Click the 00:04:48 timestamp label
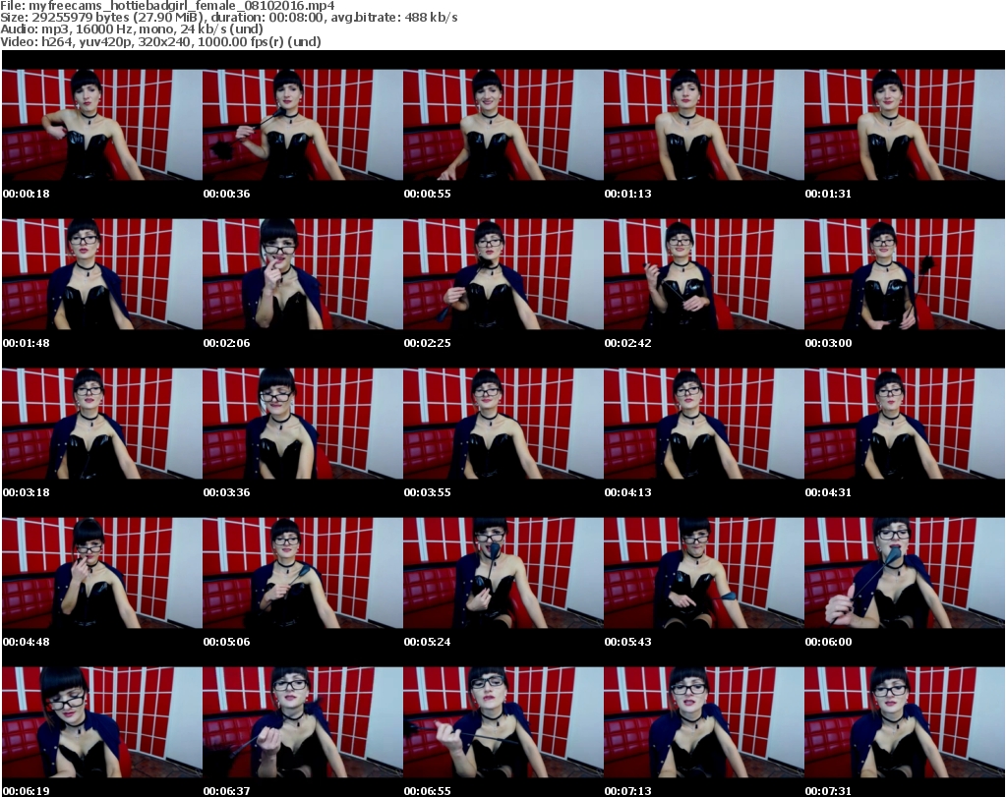Image resolution: width=1007 pixels, height=797 pixels. coord(26,642)
